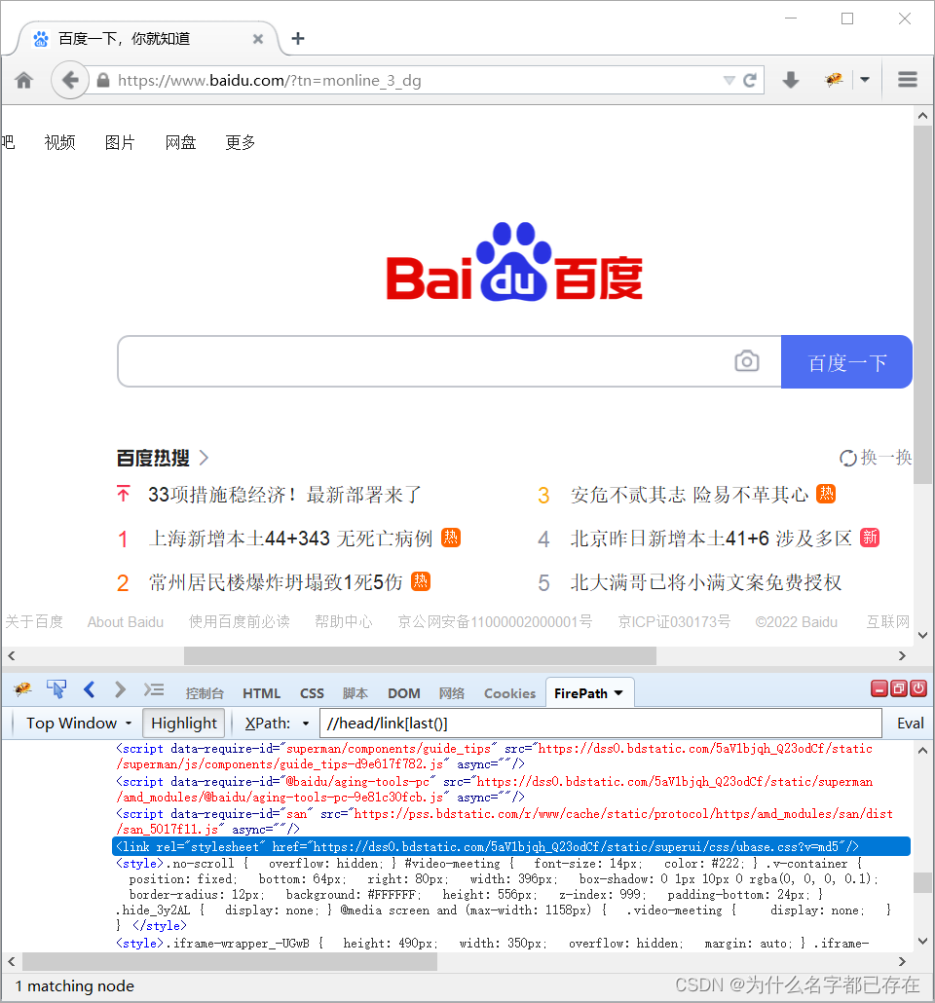Viewport: 935px width, 1003px height.
Task: Open the URL history dropdown arrow
Action: 729,81
